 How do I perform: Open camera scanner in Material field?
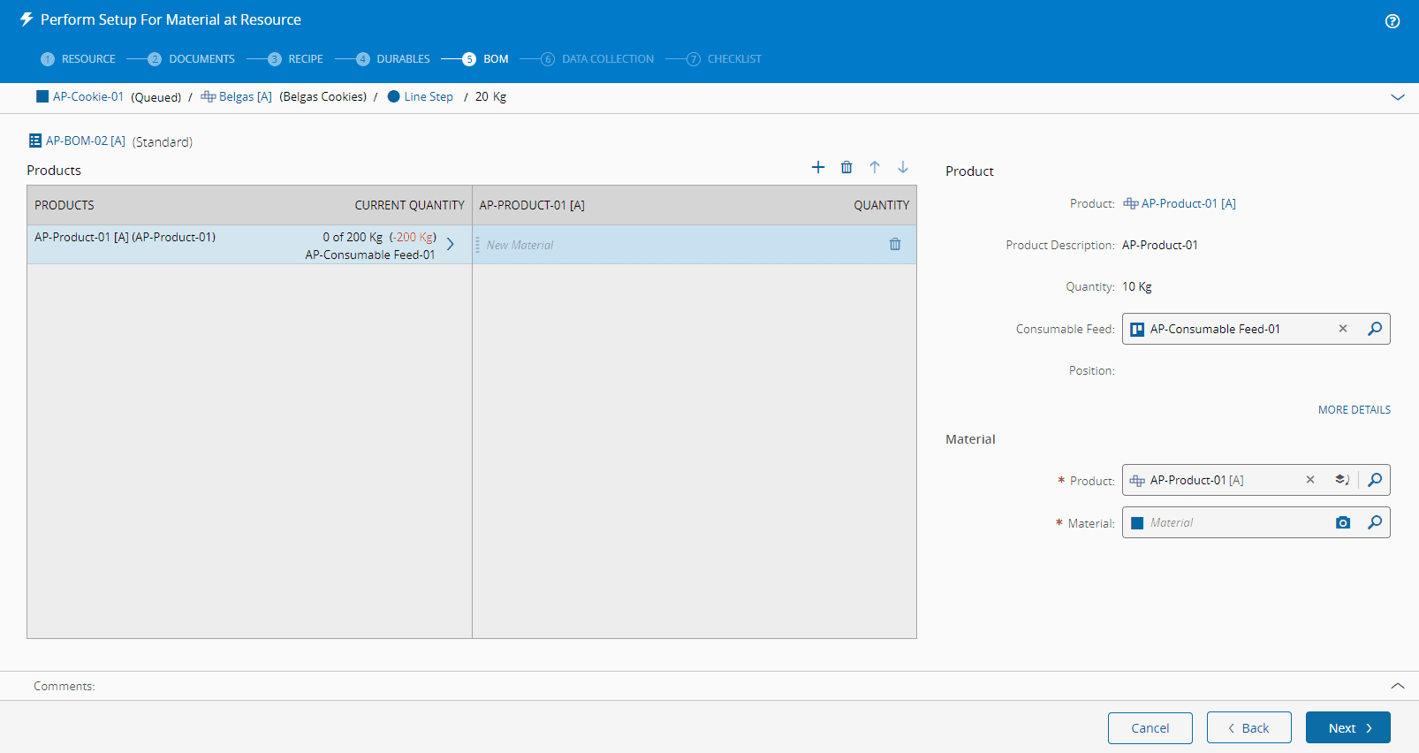tap(1343, 522)
